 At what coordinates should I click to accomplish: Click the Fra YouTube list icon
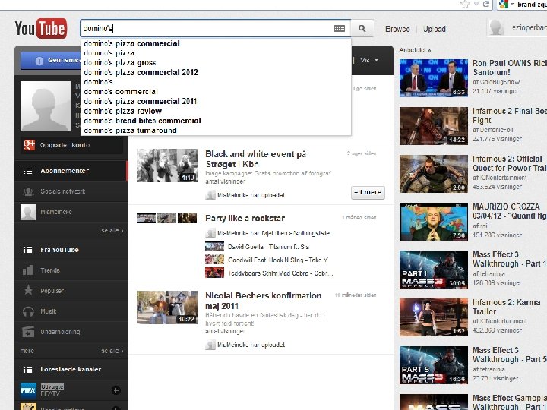point(27,250)
